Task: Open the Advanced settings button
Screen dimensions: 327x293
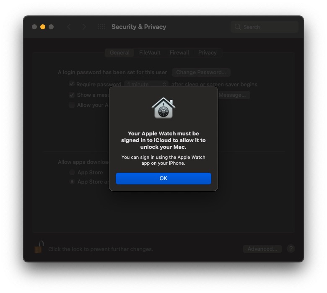Action: 262,249
